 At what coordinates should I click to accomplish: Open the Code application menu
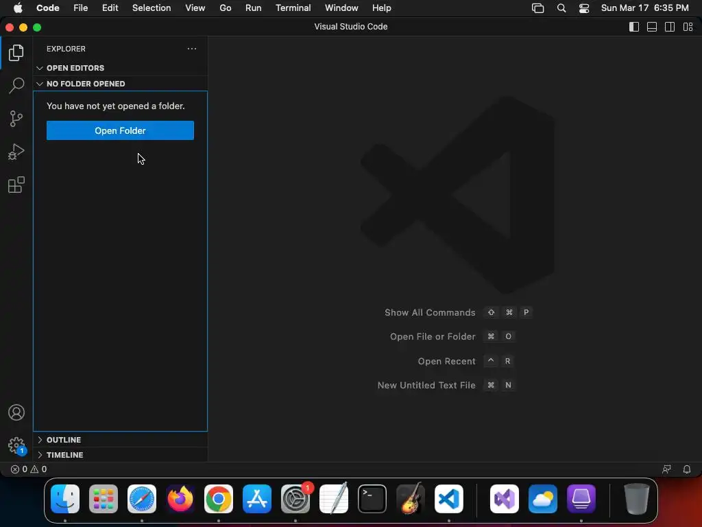point(48,8)
